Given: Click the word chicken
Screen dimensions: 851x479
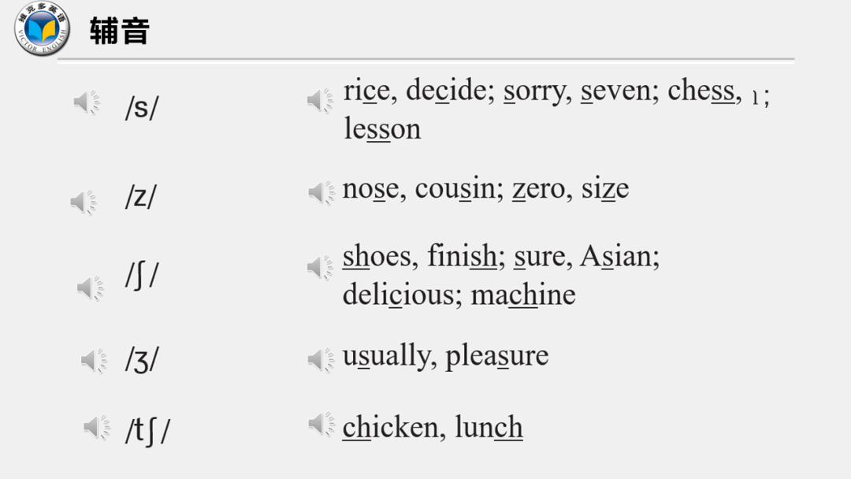Looking at the screenshot, I should pyautogui.click(x=390, y=428).
